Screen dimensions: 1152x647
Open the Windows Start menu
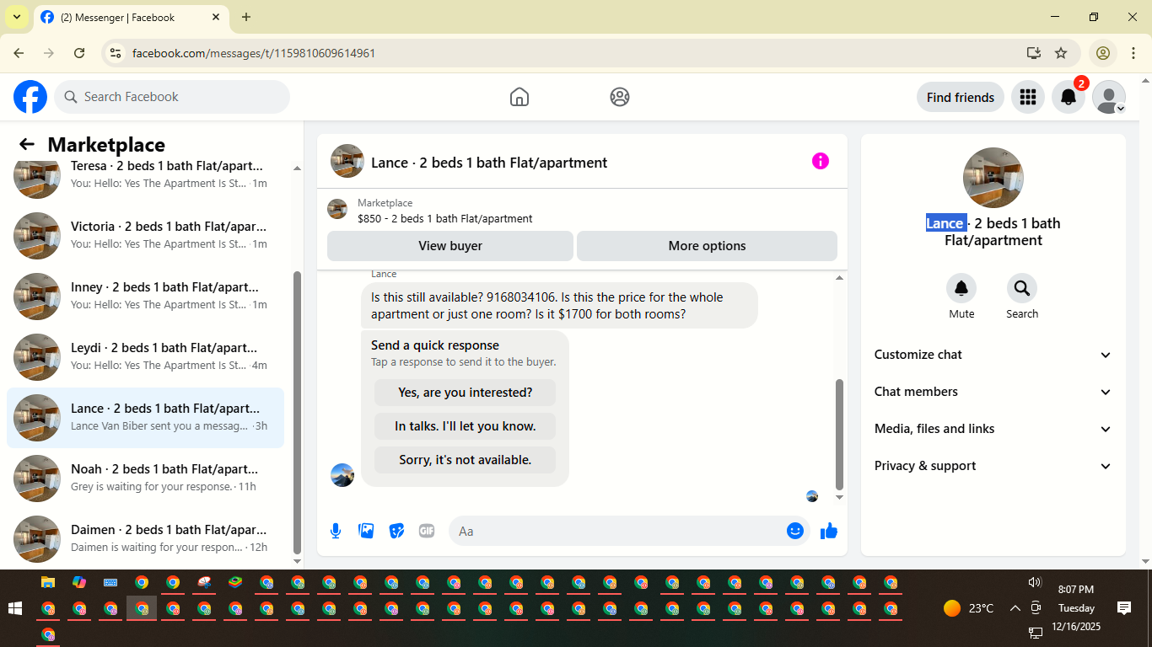pos(14,608)
